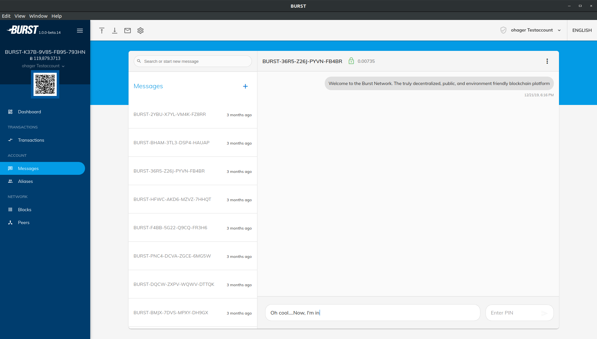This screenshot has width=597, height=339.
Task: Open conversation BURST-BMJX-7DVS-MPXY-DH9GX
Action: (x=193, y=313)
